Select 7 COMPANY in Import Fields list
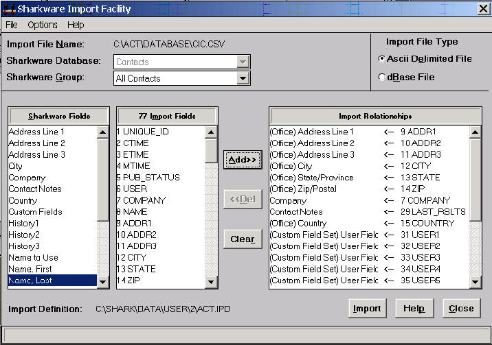This screenshot has height=345, width=492. pyautogui.click(x=161, y=200)
